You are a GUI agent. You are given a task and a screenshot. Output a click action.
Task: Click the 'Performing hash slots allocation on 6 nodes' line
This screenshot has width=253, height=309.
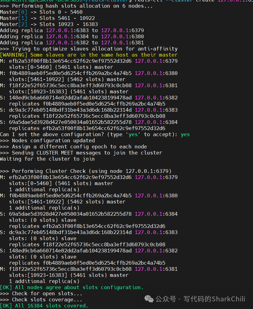[76, 6]
